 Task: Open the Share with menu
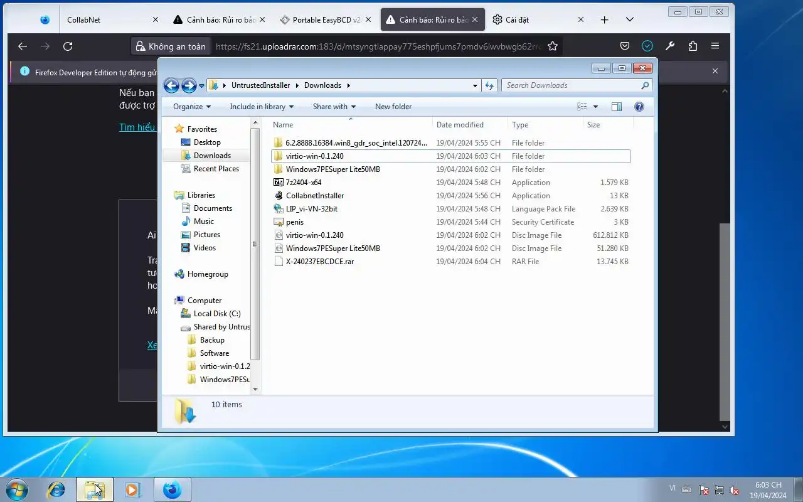pyautogui.click(x=334, y=107)
